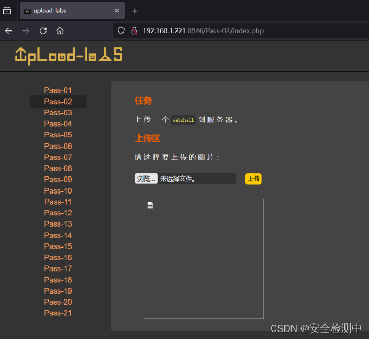
Task: Reload the current page
Action: coord(43,31)
